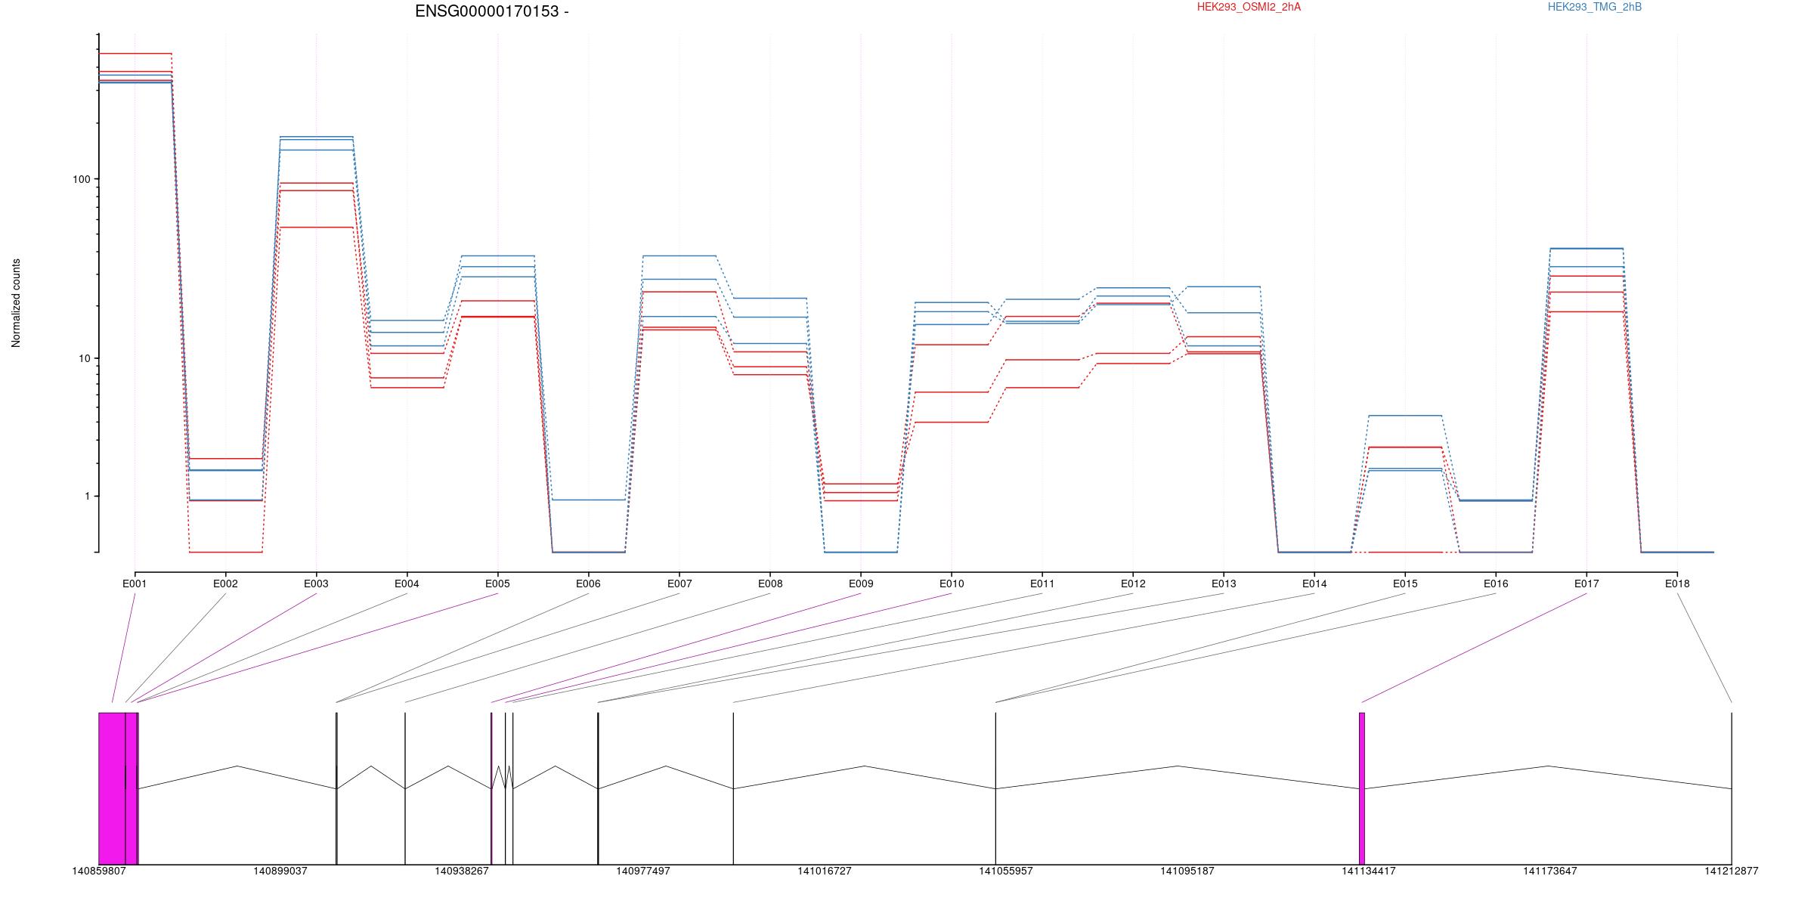Click the top blue expression line above E003
This screenshot has width=1814, height=907.
coord(317,137)
